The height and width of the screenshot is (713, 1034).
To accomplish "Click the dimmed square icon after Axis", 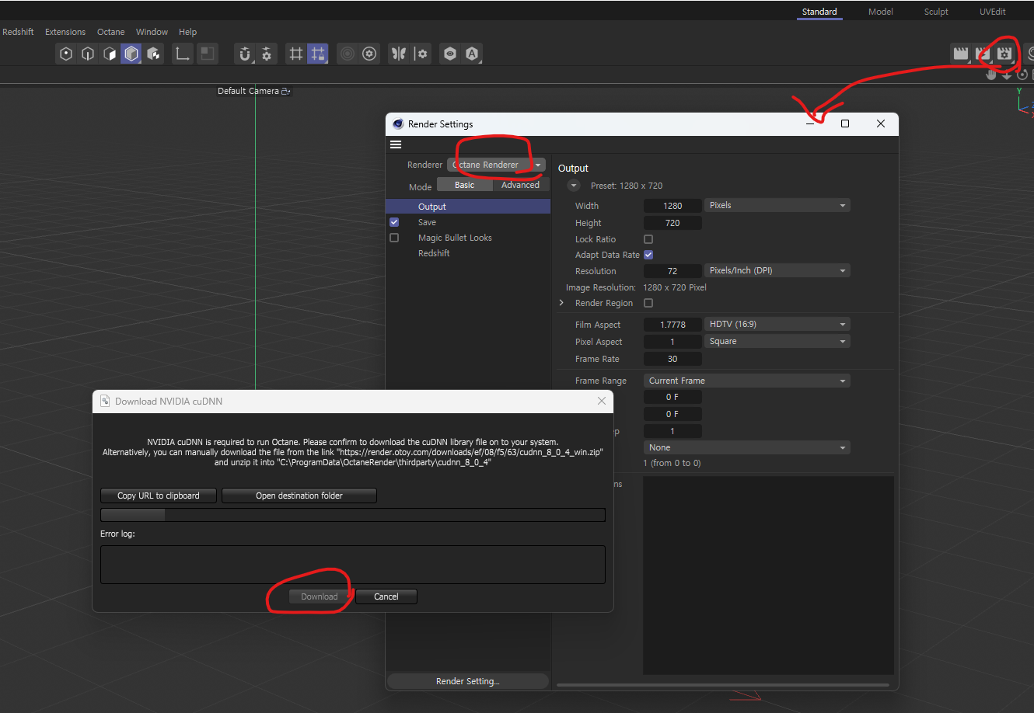I will (x=208, y=54).
